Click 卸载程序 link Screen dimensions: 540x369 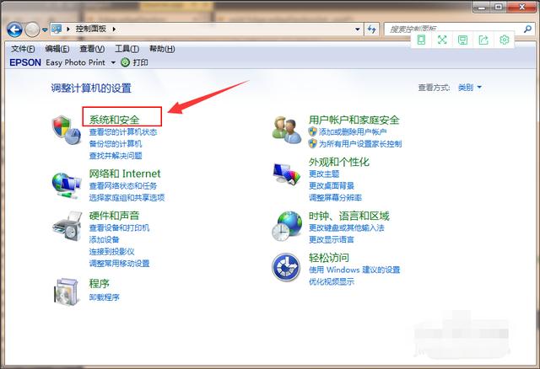(104, 297)
